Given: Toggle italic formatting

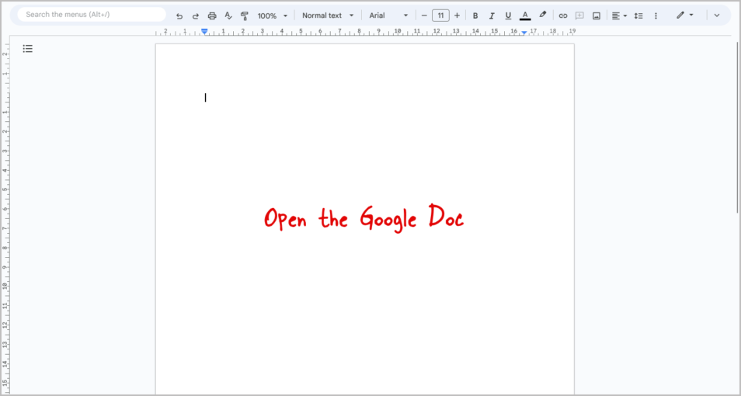Looking at the screenshot, I should pos(492,16).
